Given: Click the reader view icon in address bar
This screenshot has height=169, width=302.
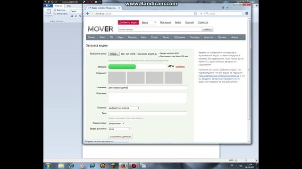Looking at the screenshot, I should [x=196, y=14].
